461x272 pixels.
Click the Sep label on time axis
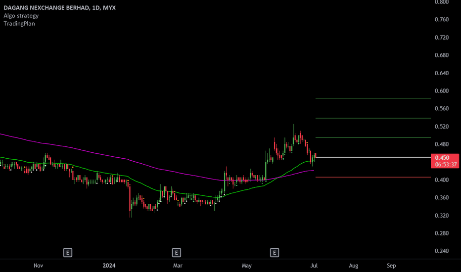click(391, 266)
